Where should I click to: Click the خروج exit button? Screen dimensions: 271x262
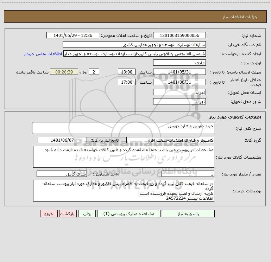pos(49,214)
